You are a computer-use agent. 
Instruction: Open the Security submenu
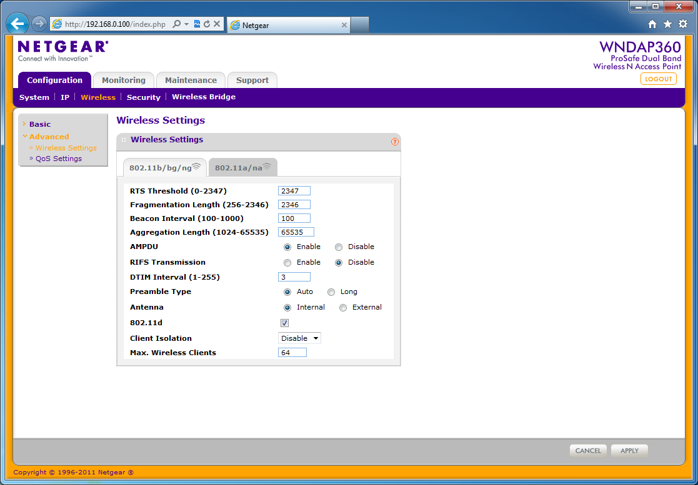point(143,97)
